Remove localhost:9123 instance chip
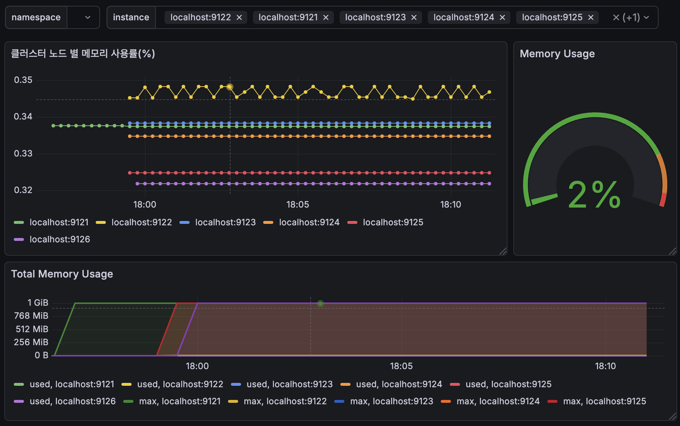The image size is (680, 426). point(414,17)
